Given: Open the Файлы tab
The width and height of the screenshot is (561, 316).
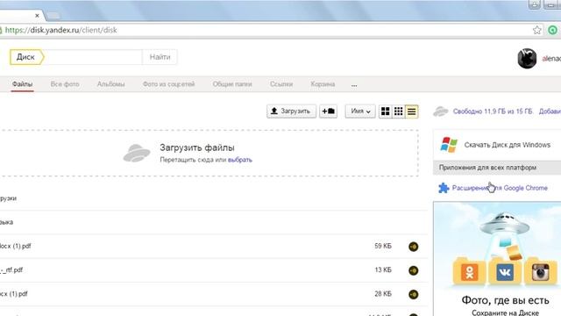Looking at the screenshot, I should click(x=22, y=84).
